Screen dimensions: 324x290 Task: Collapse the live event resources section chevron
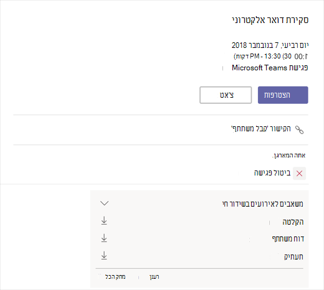[x=104, y=203]
